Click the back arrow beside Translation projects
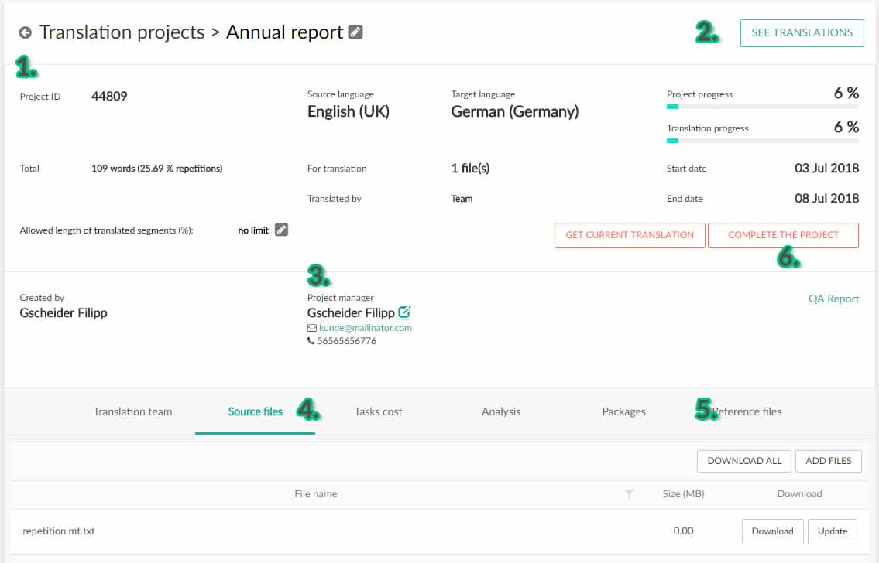The width and height of the screenshot is (879, 563). (x=26, y=32)
